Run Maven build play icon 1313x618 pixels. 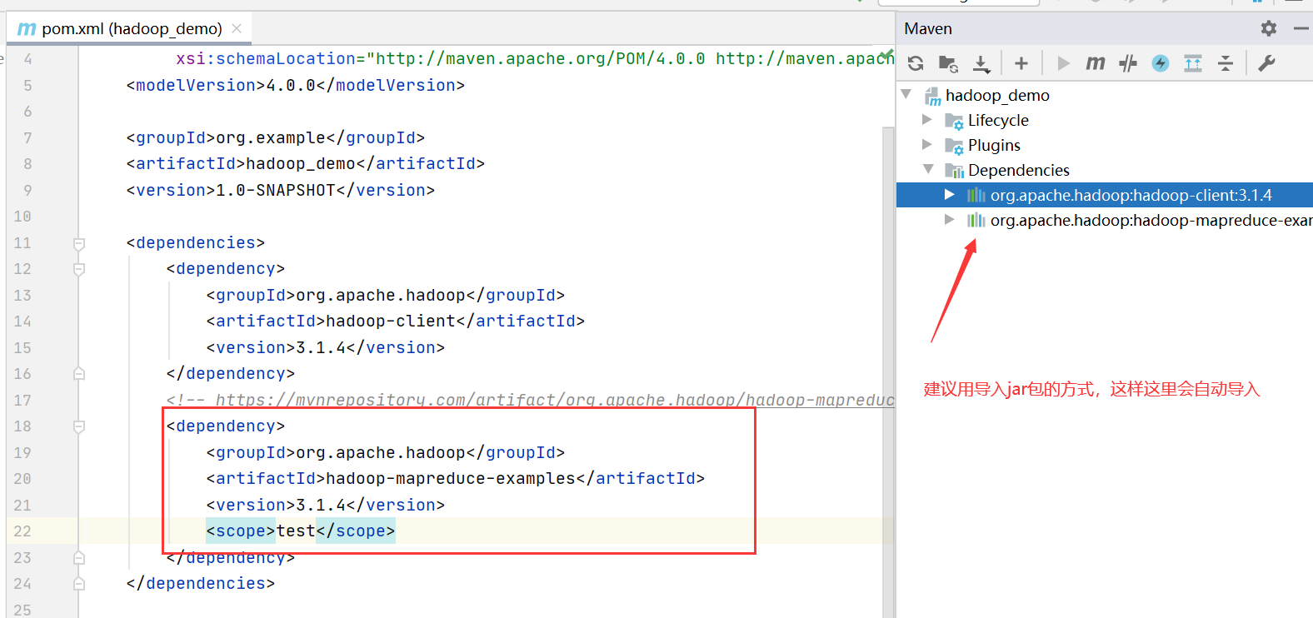click(1063, 63)
